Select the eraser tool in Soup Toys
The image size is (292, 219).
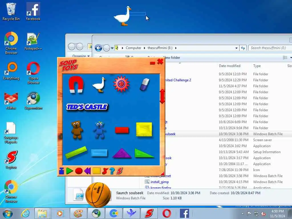pyautogui.click(x=145, y=84)
